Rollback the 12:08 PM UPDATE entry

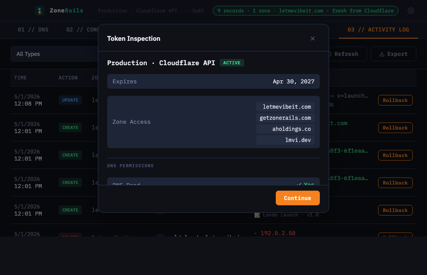coord(395,100)
